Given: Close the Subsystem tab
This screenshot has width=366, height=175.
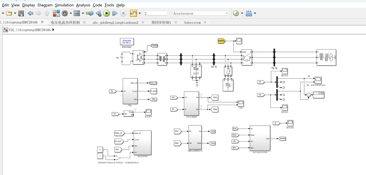Looking at the screenshot, I should 205,22.
